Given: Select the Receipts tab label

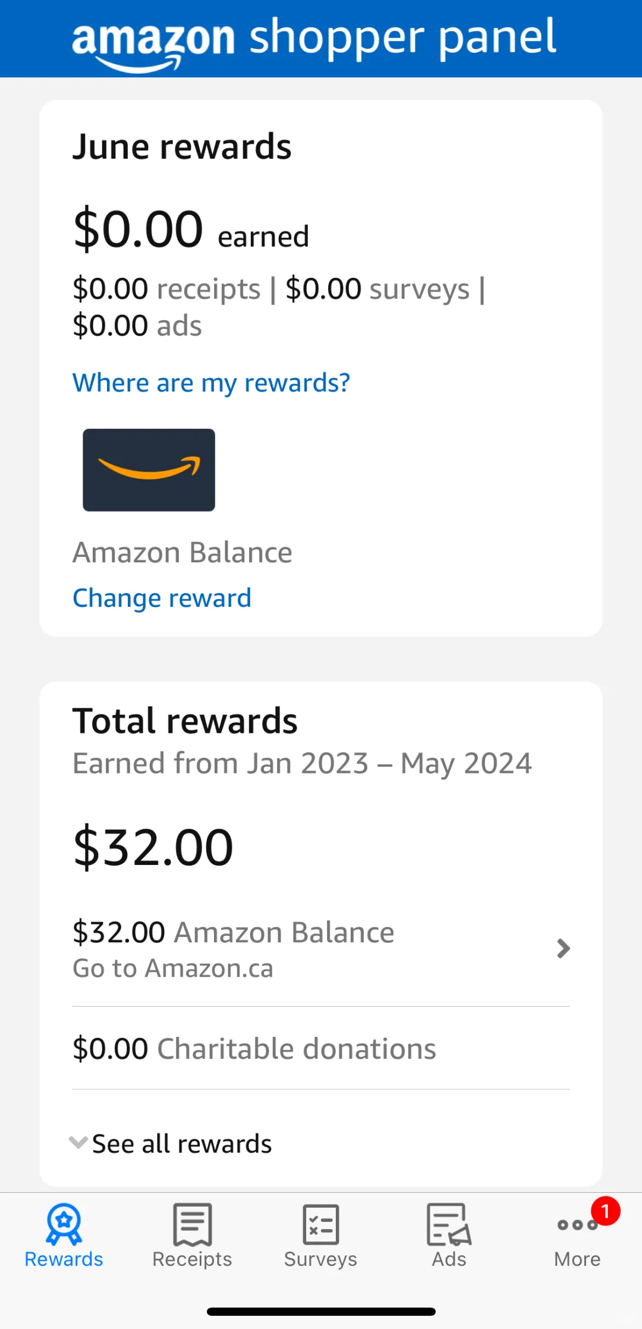Looking at the screenshot, I should click(x=192, y=1259).
